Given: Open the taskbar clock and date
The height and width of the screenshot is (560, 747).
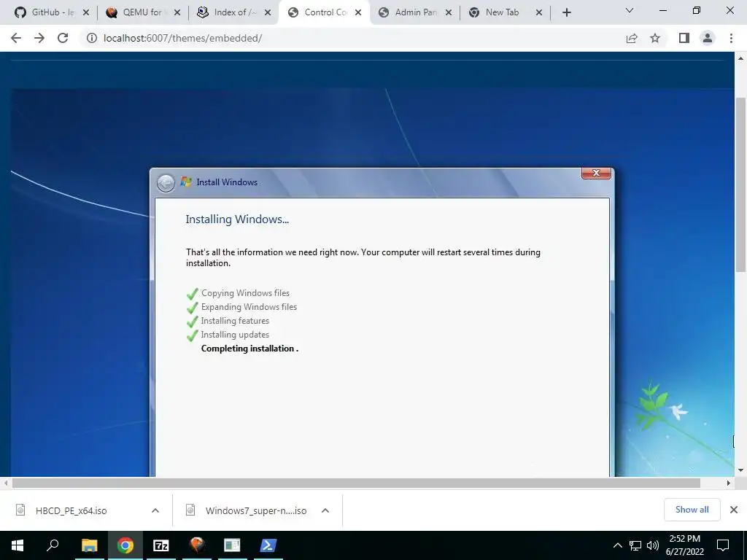Looking at the screenshot, I should (684, 545).
